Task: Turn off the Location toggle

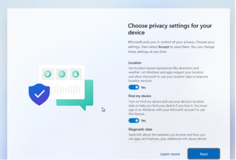Action: coord(134,87)
